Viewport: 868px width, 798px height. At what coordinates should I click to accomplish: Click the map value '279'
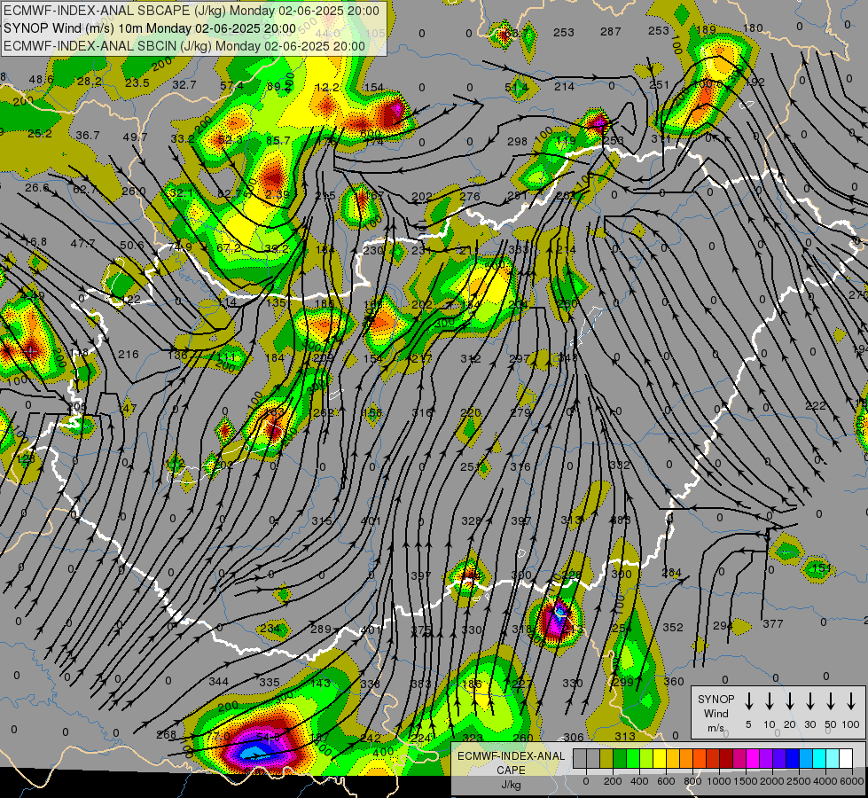[x=520, y=412]
